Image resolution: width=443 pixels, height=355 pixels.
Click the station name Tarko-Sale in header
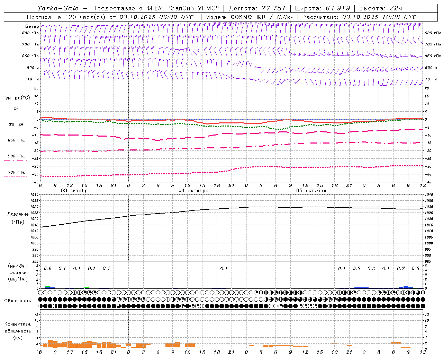coord(58,8)
